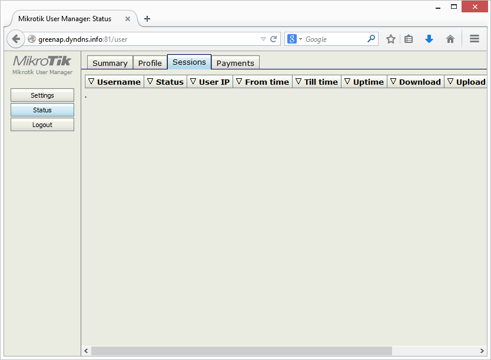Open filter triangle for User IP column
Viewport: 491px width, 360px height.
pyautogui.click(x=193, y=81)
